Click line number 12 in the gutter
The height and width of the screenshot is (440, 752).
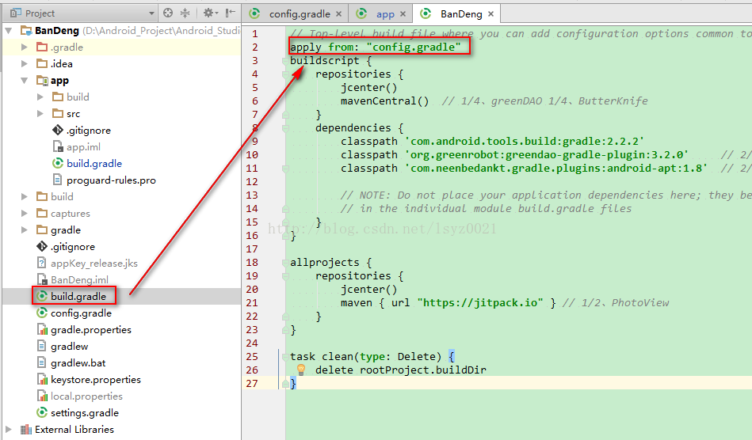pyautogui.click(x=252, y=181)
